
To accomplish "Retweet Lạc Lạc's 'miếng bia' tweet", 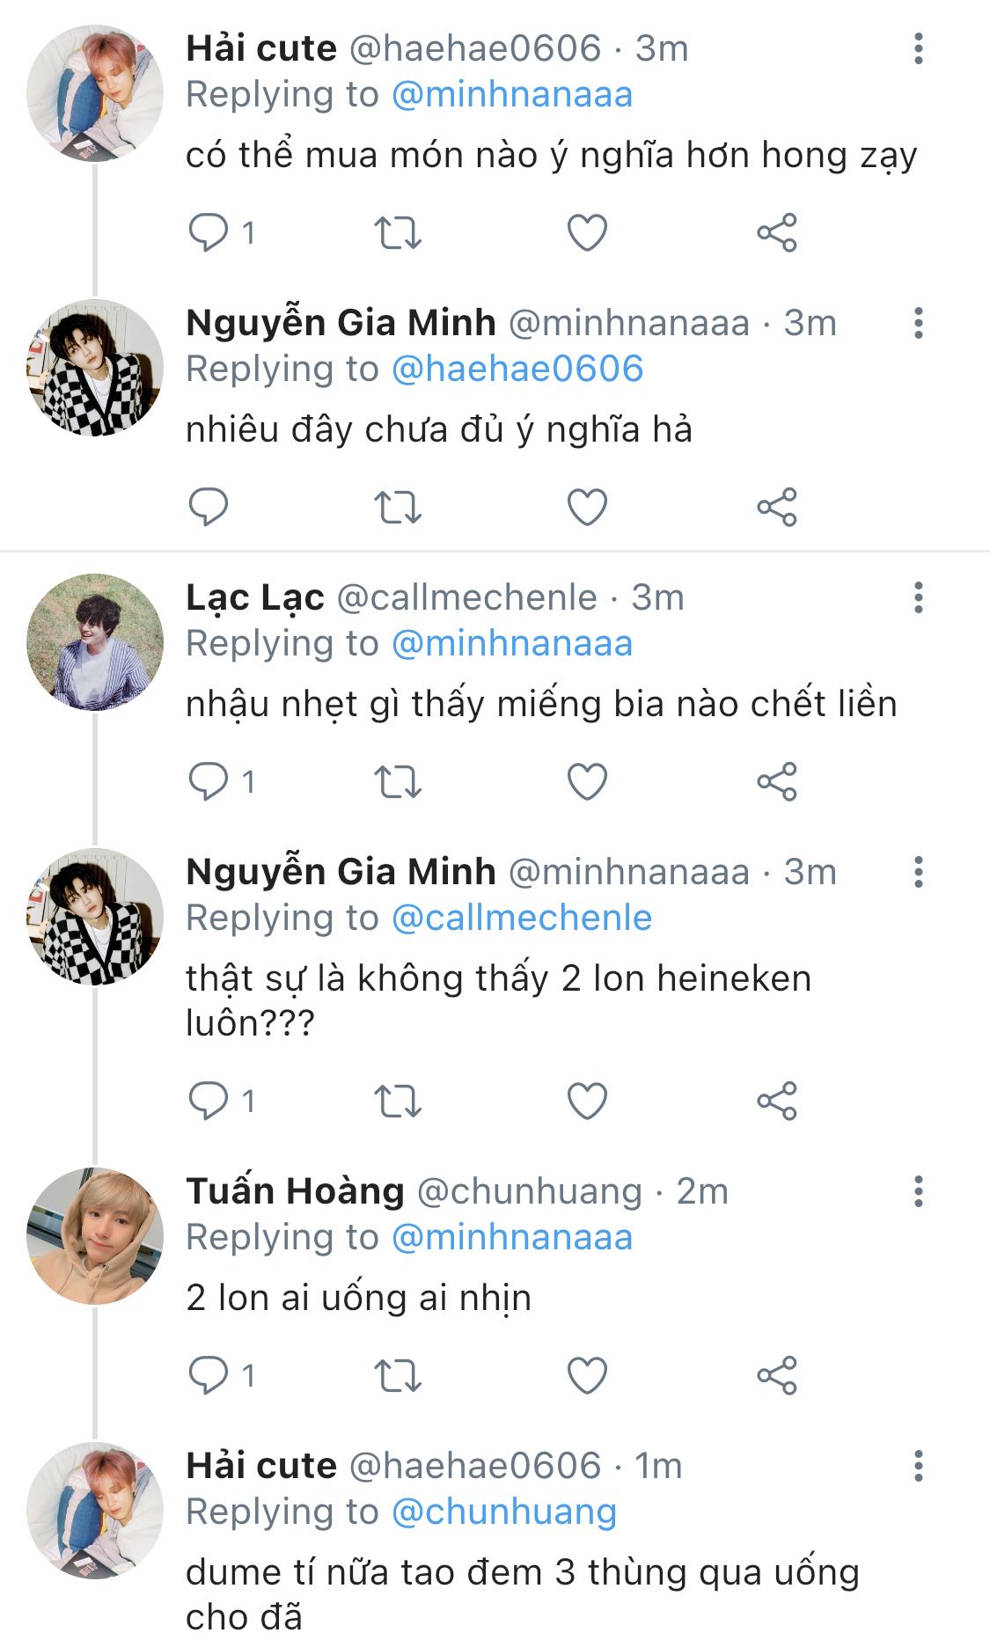I will coord(398,782).
